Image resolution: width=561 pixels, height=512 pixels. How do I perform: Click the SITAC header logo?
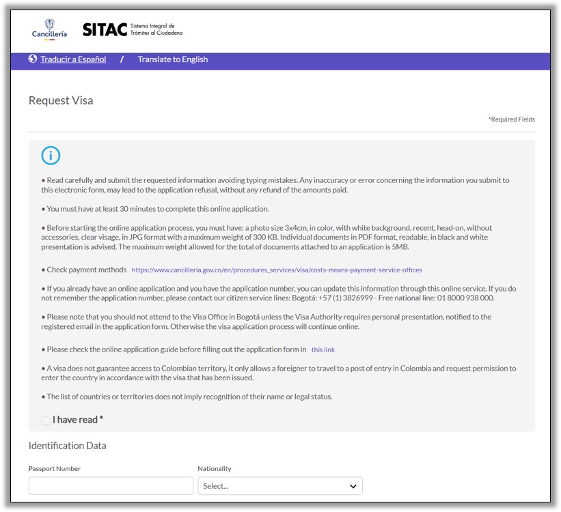pyautogui.click(x=102, y=29)
